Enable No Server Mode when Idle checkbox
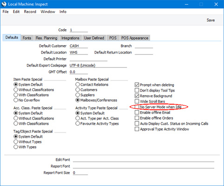224x186 pixels. (x=137, y=107)
